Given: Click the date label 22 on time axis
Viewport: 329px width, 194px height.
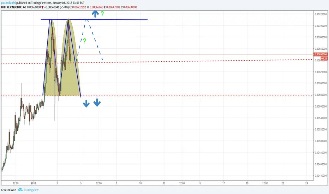Looking at the screenshot, I should 283,183.
